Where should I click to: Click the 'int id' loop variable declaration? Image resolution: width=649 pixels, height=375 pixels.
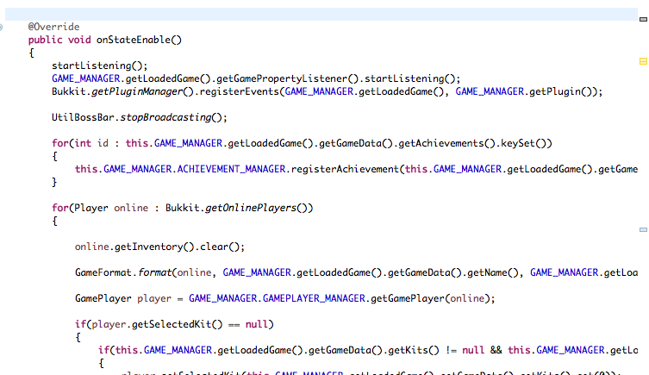(x=91, y=143)
